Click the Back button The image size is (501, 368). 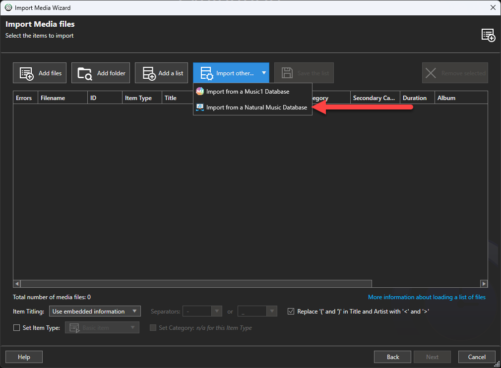click(x=393, y=357)
